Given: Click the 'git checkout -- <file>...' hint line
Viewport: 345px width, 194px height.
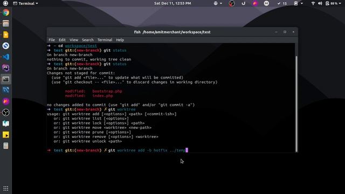Looking at the screenshot, I should 134,82.
